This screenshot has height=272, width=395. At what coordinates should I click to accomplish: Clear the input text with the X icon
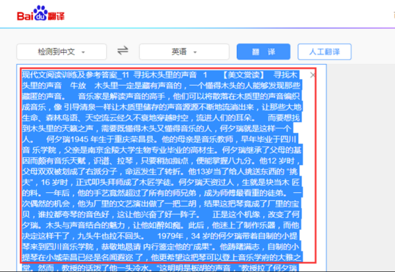pyautogui.click(x=312, y=76)
